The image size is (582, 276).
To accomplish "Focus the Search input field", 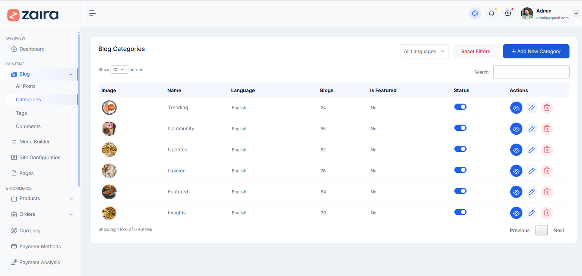I will tap(531, 72).
